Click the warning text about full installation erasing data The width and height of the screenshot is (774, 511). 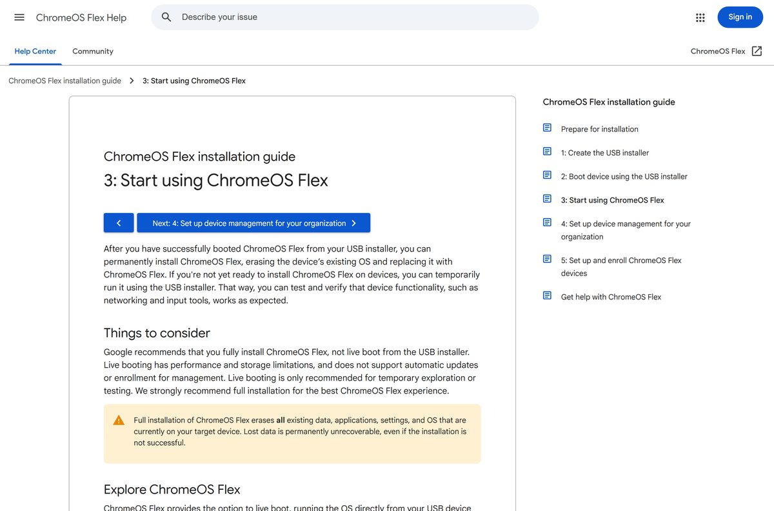tap(300, 431)
